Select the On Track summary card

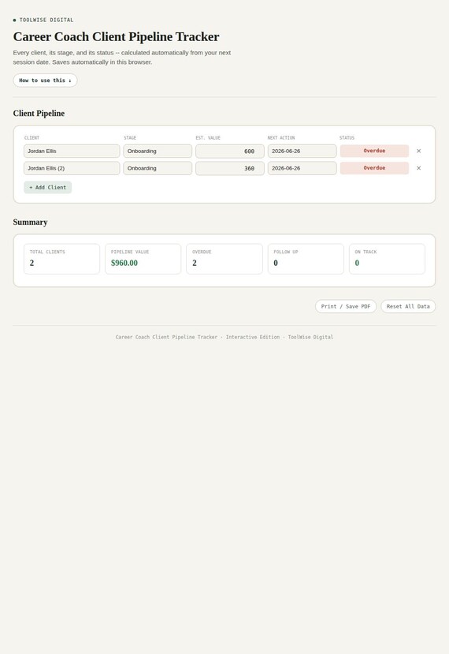(387, 259)
